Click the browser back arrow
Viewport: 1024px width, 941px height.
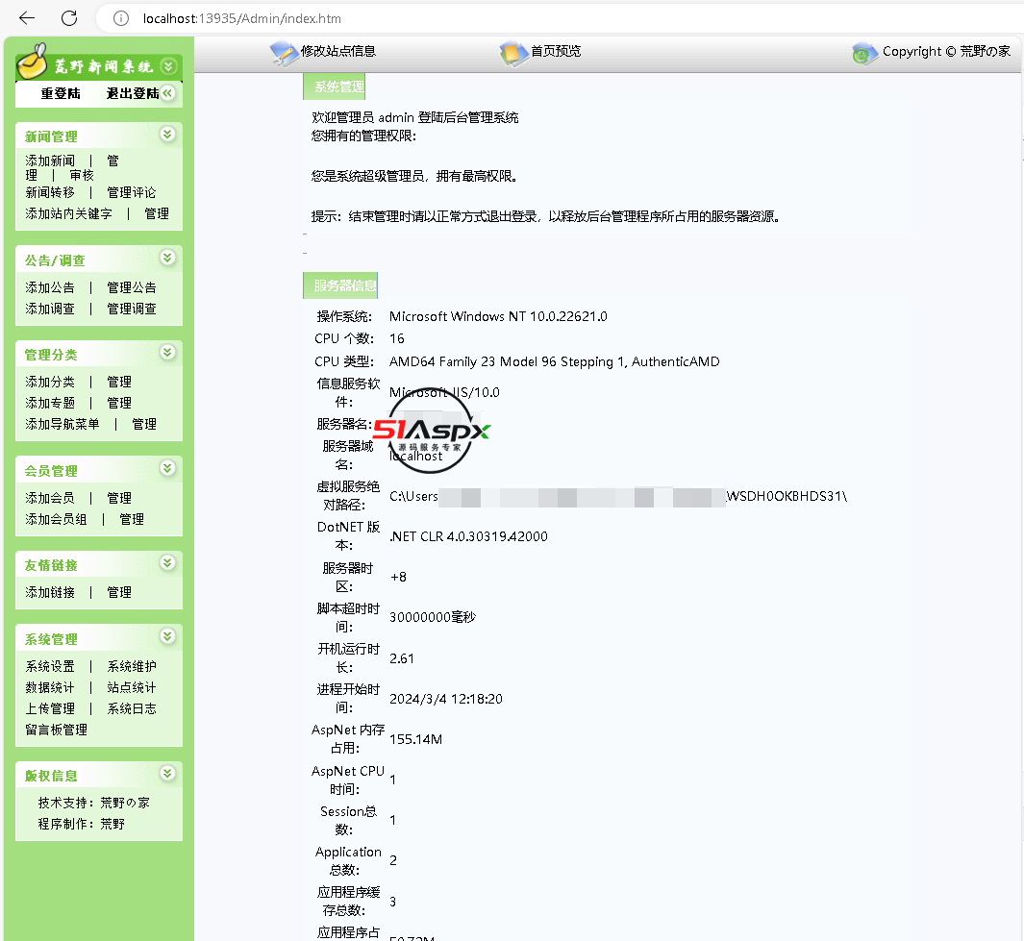click(x=27, y=18)
